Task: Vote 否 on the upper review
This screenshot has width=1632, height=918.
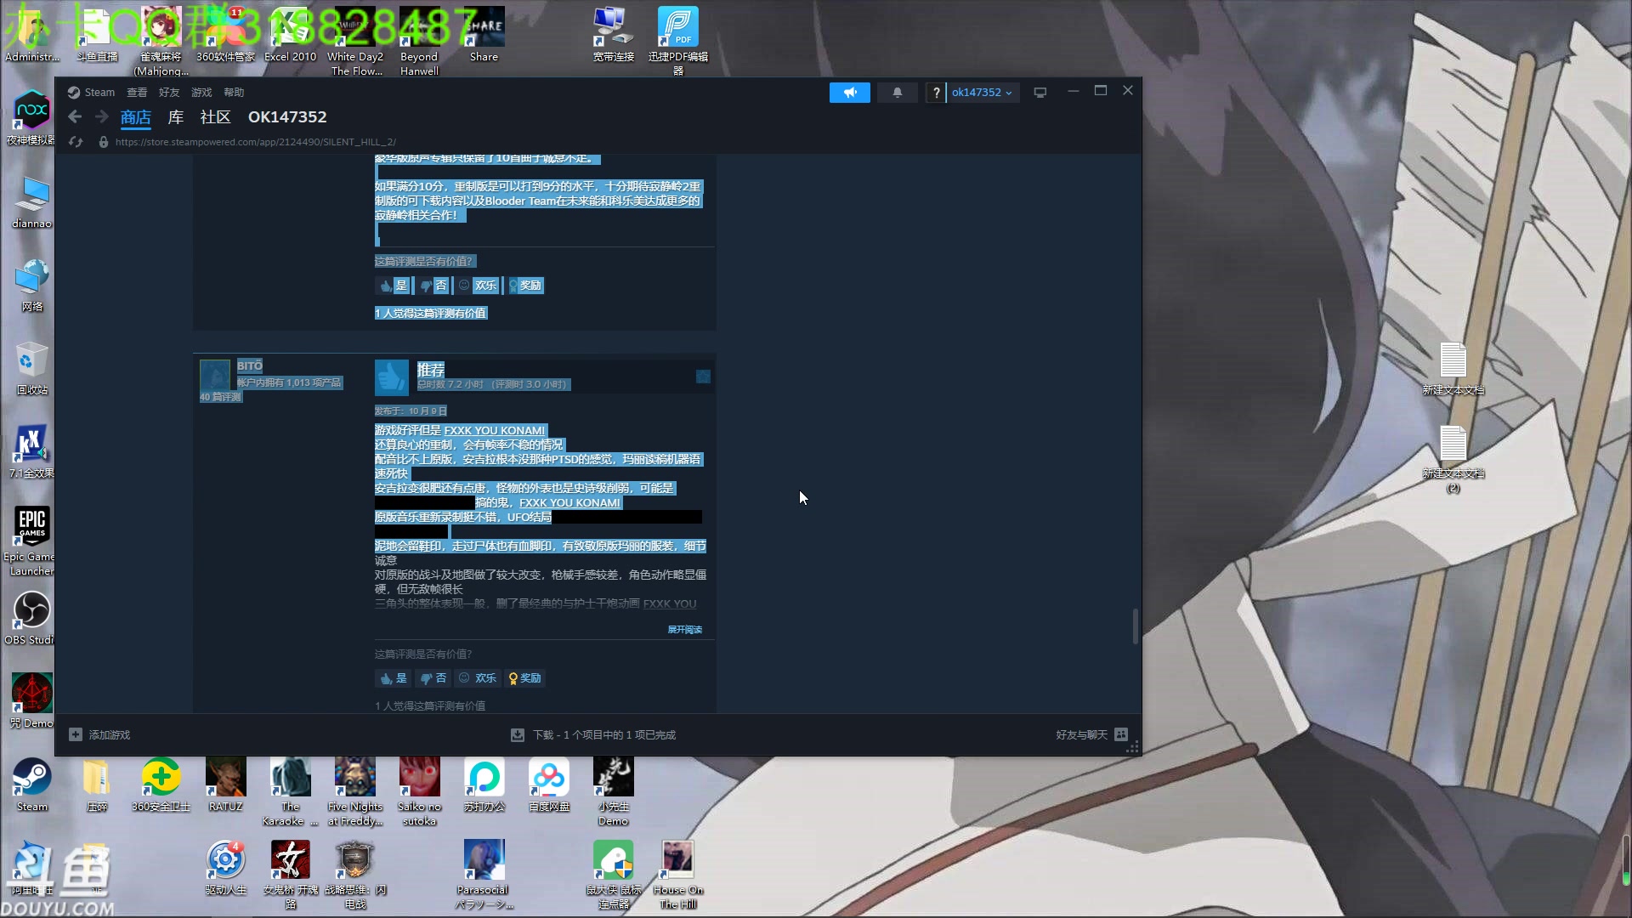Action: [433, 286]
